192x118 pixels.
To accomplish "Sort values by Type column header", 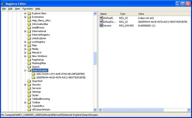I will (x=127, y=14).
